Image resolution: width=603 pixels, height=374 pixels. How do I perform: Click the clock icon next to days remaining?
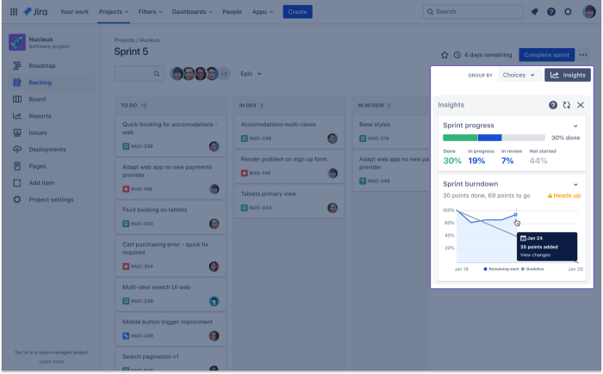click(457, 55)
